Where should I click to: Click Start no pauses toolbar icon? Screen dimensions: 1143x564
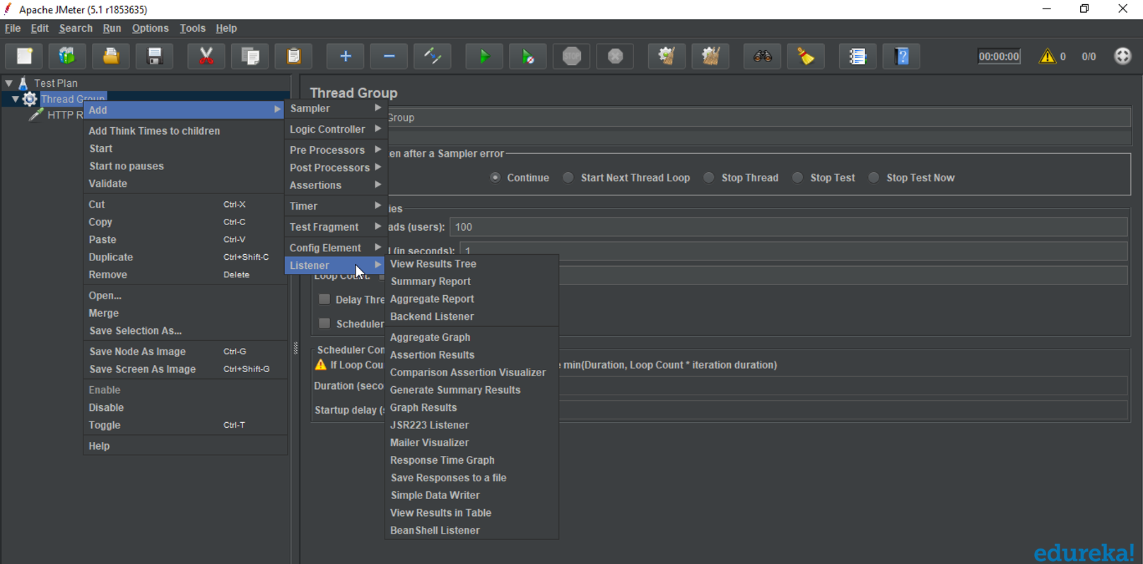pos(528,56)
